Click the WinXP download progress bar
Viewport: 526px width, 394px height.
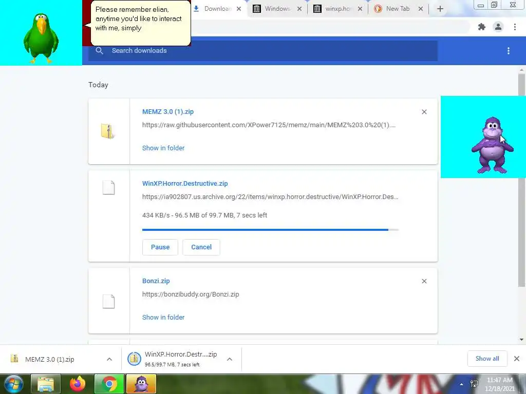pyautogui.click(x=270, y=230)
